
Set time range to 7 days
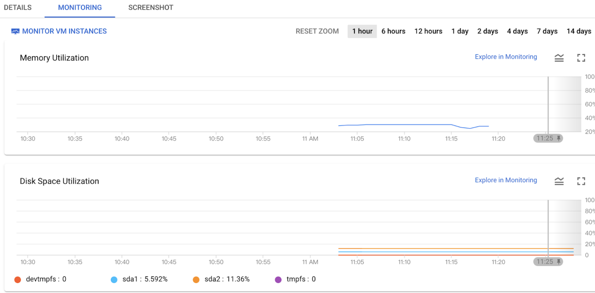547,31
